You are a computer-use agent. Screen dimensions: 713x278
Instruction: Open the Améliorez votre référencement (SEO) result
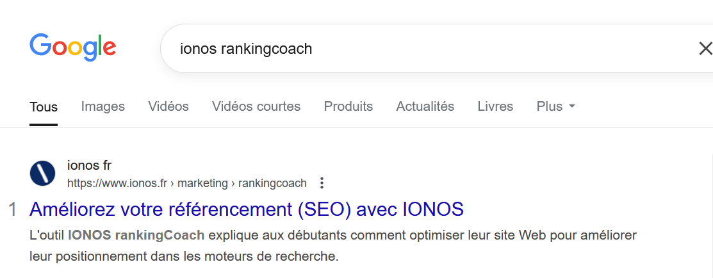(247, 209)
